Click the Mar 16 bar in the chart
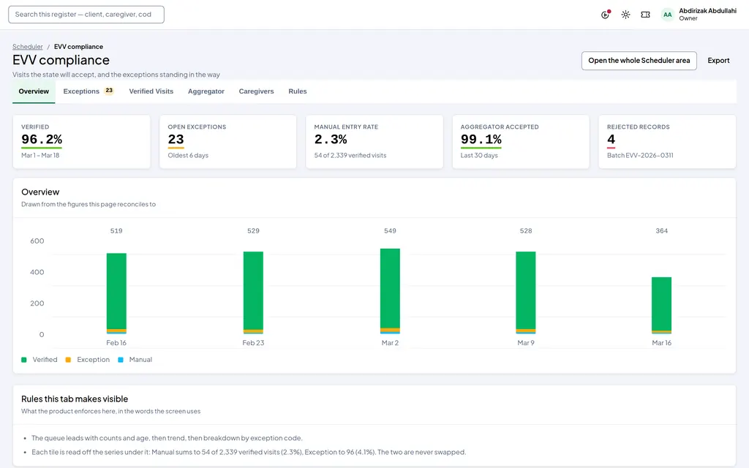This screenshot has width=749, height=468. pyautogui.click(x=661, y=305)
